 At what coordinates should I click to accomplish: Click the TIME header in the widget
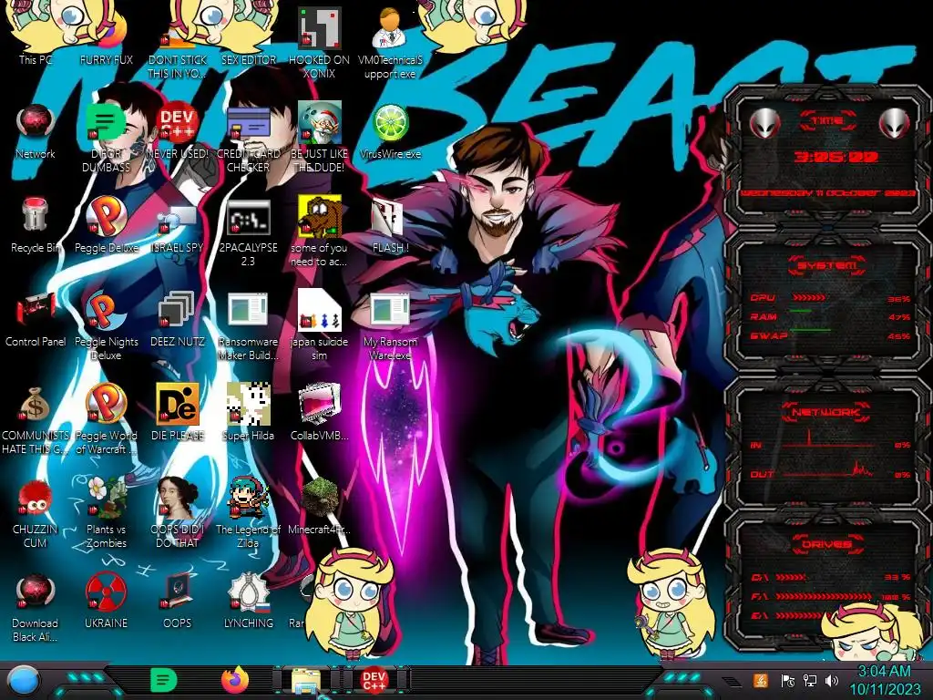coord(827,121)
